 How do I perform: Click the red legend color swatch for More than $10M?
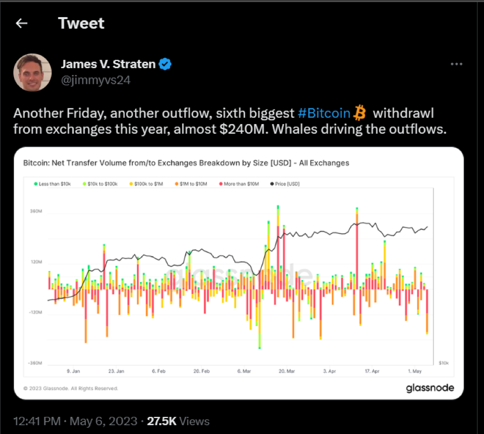(x=222, y=183)
